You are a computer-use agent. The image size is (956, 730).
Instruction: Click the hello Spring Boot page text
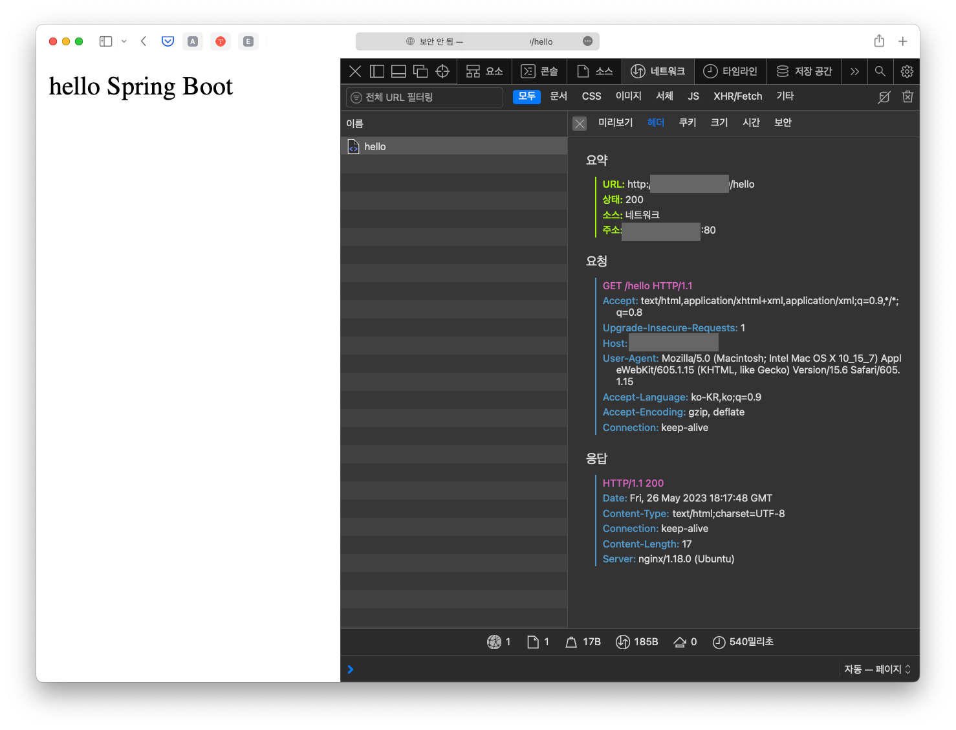click(x=141, y=86)
